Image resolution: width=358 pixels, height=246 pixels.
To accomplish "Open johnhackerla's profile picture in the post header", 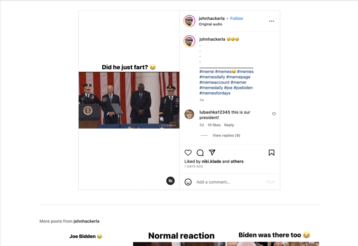I will click(x=189, y=21).
